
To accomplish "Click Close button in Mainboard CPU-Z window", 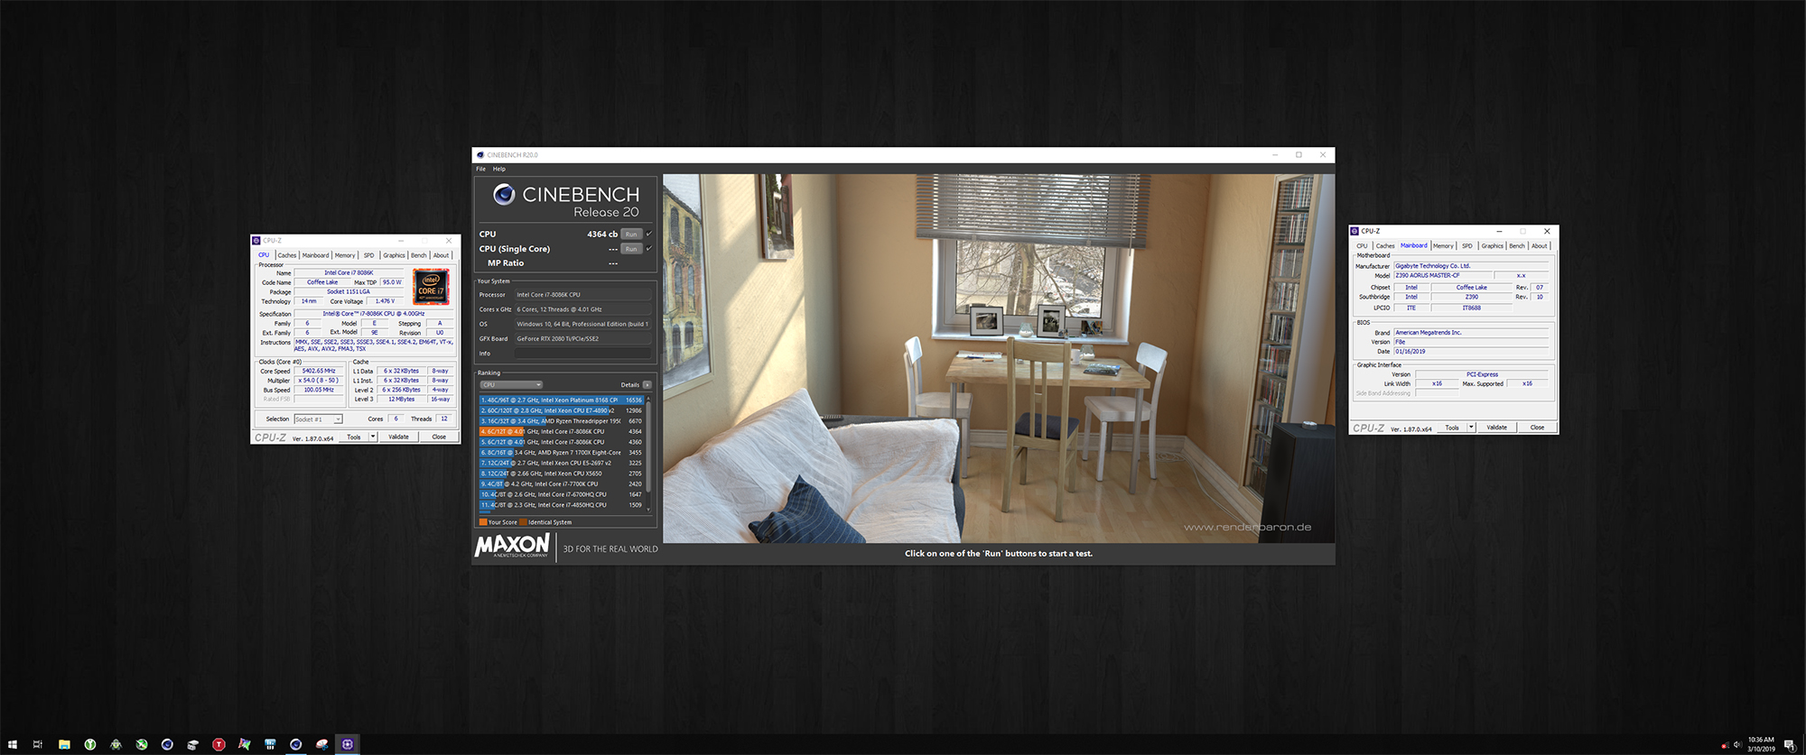I will [x=1537, y=428].
